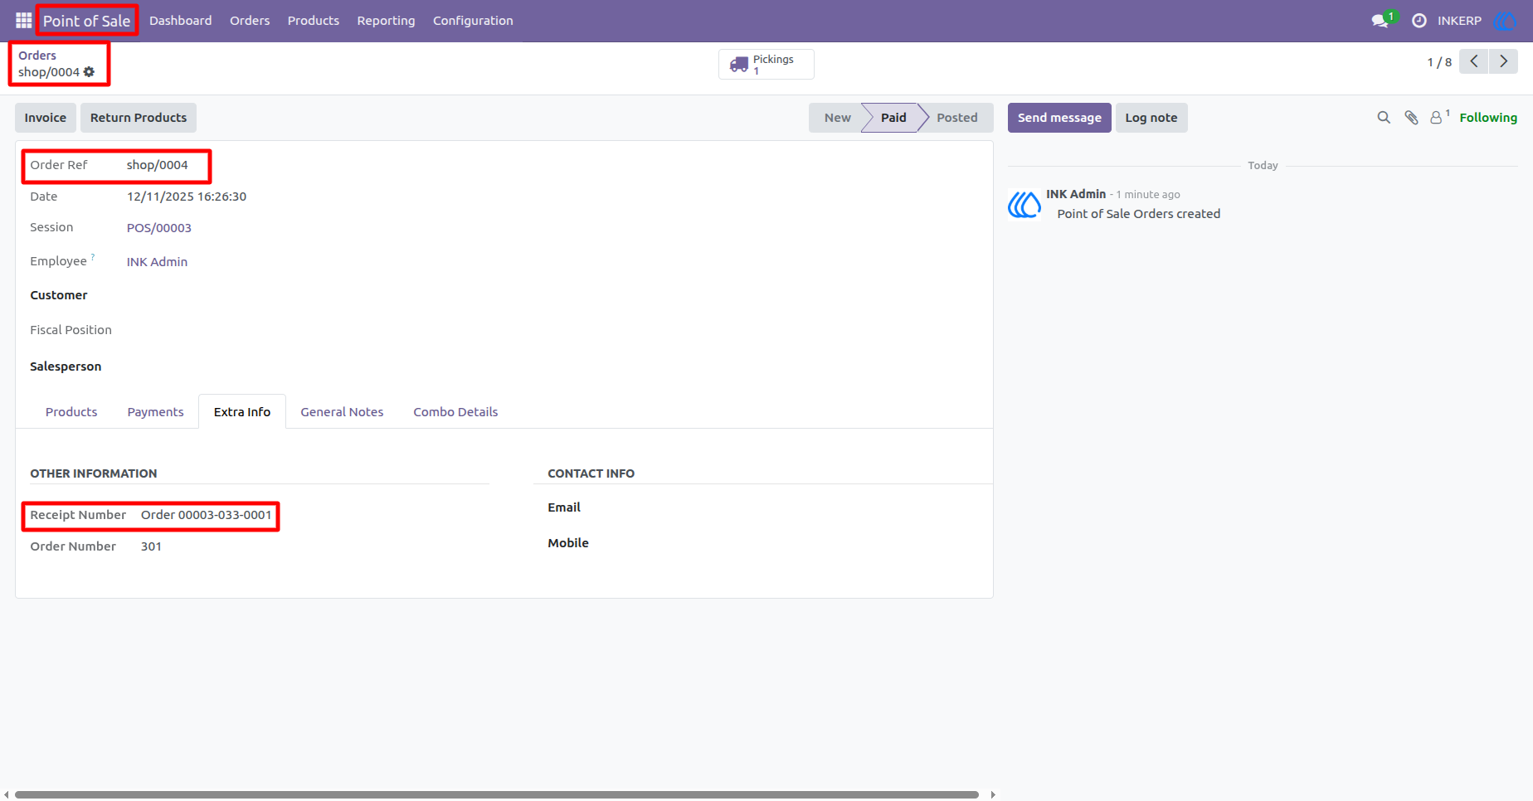Toggle the Following button

[1488, 118]
